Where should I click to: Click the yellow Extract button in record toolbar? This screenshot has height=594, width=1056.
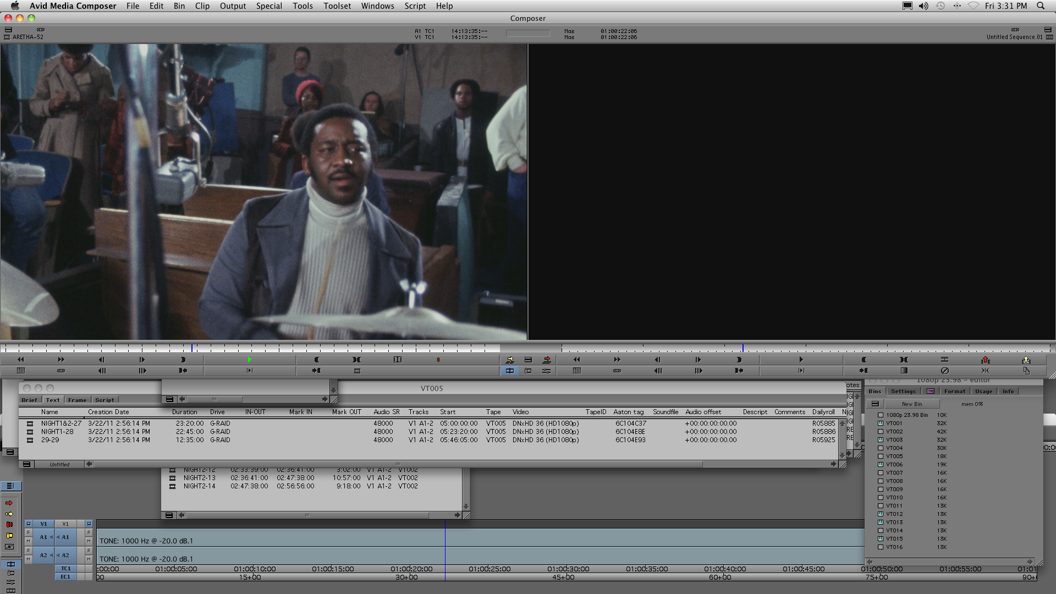tap(1026, 360)
